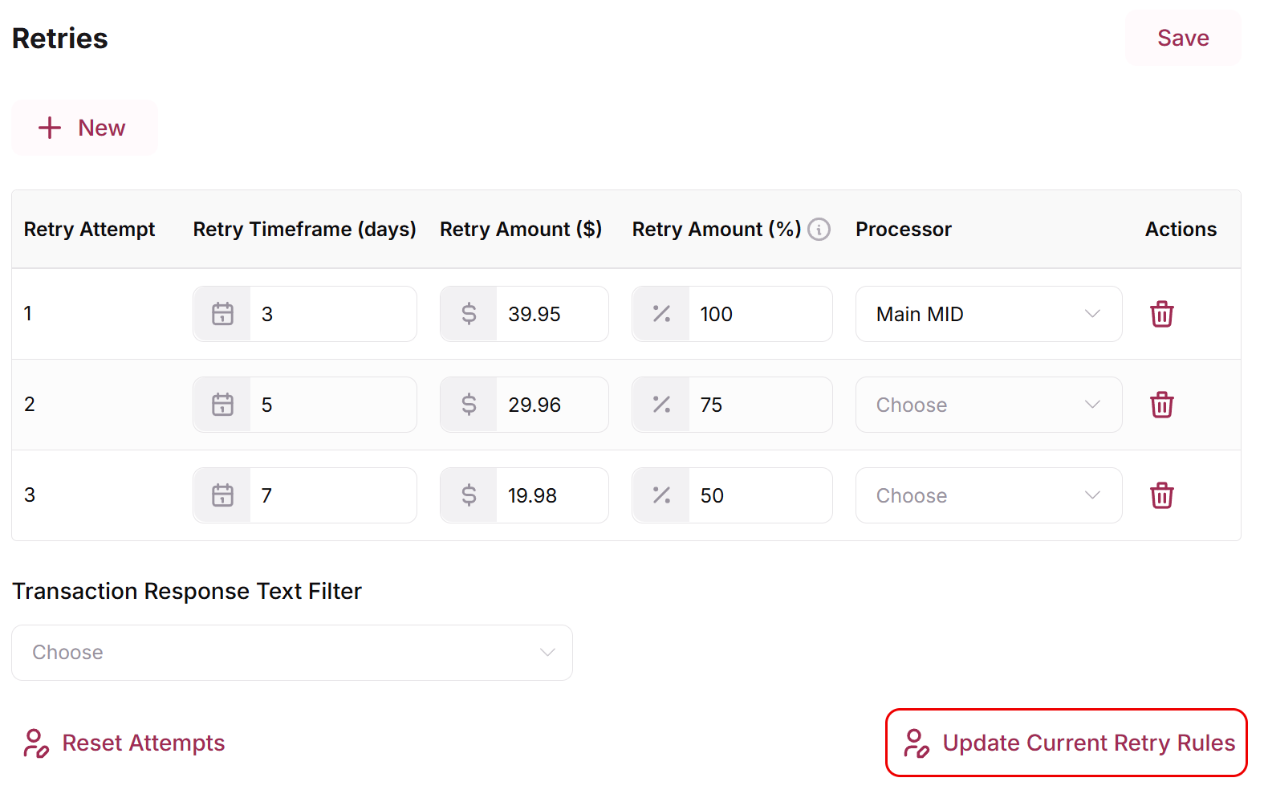Click the dollar icon next to 39.95

(x=469, y=314)
